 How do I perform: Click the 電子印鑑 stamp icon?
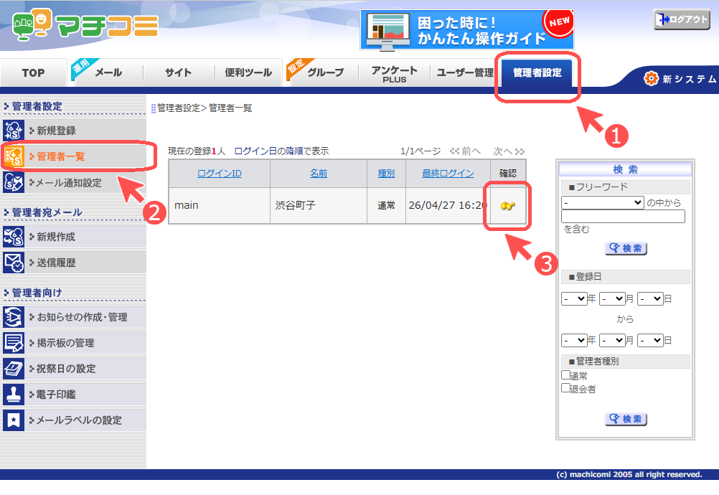tap(14, 394)
